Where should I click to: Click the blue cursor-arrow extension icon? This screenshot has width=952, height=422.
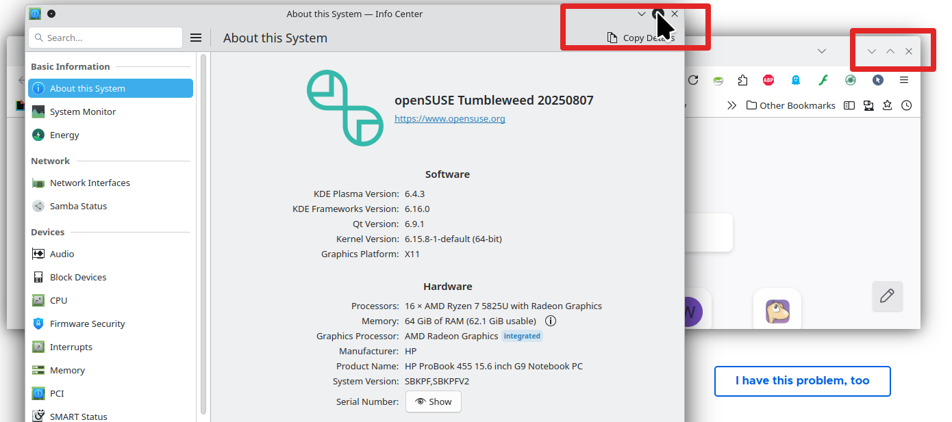(878, 80)
